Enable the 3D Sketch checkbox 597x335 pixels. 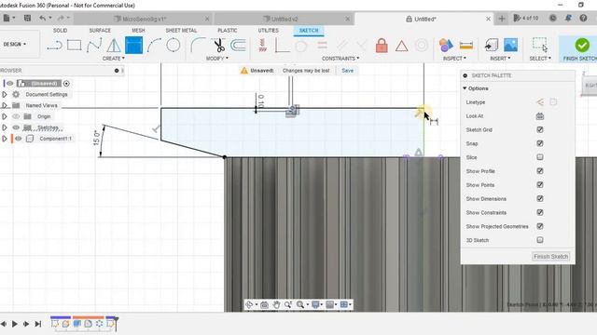click(x=540, y=240)
